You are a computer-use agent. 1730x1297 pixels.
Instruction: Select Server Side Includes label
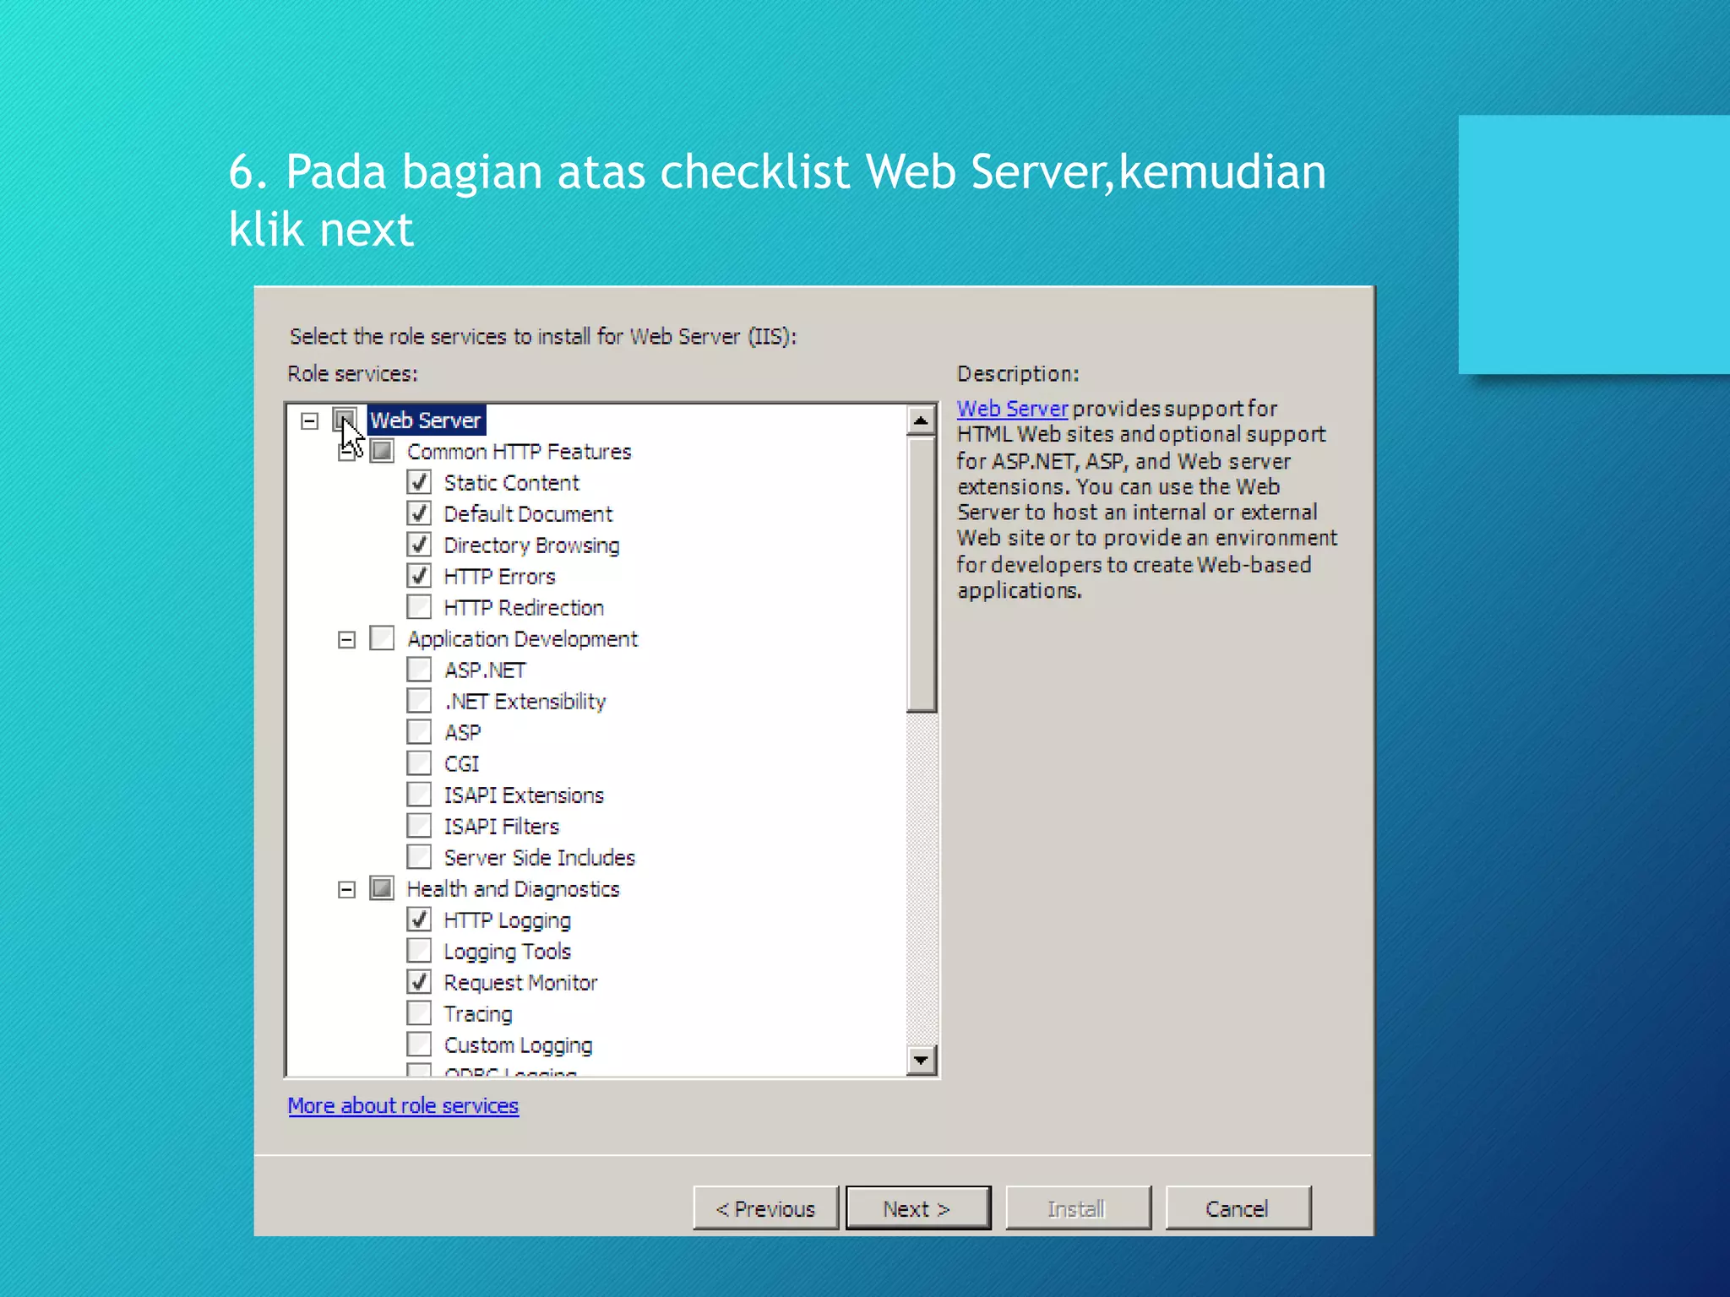(539, 858)
